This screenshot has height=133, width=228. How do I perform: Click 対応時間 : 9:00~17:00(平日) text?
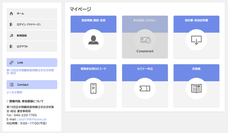[x=26, y=123]
